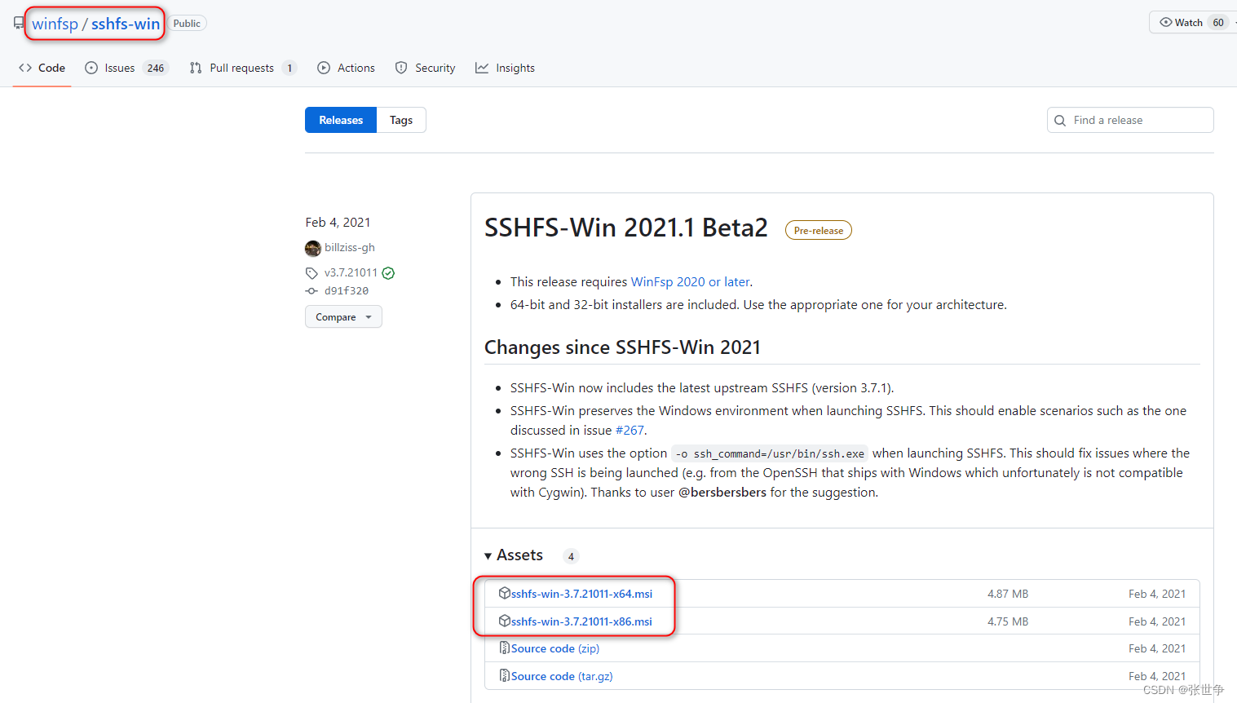Click the Actions play icon
This screenshot has width=1237, height=703.
[x=324, y=68]
